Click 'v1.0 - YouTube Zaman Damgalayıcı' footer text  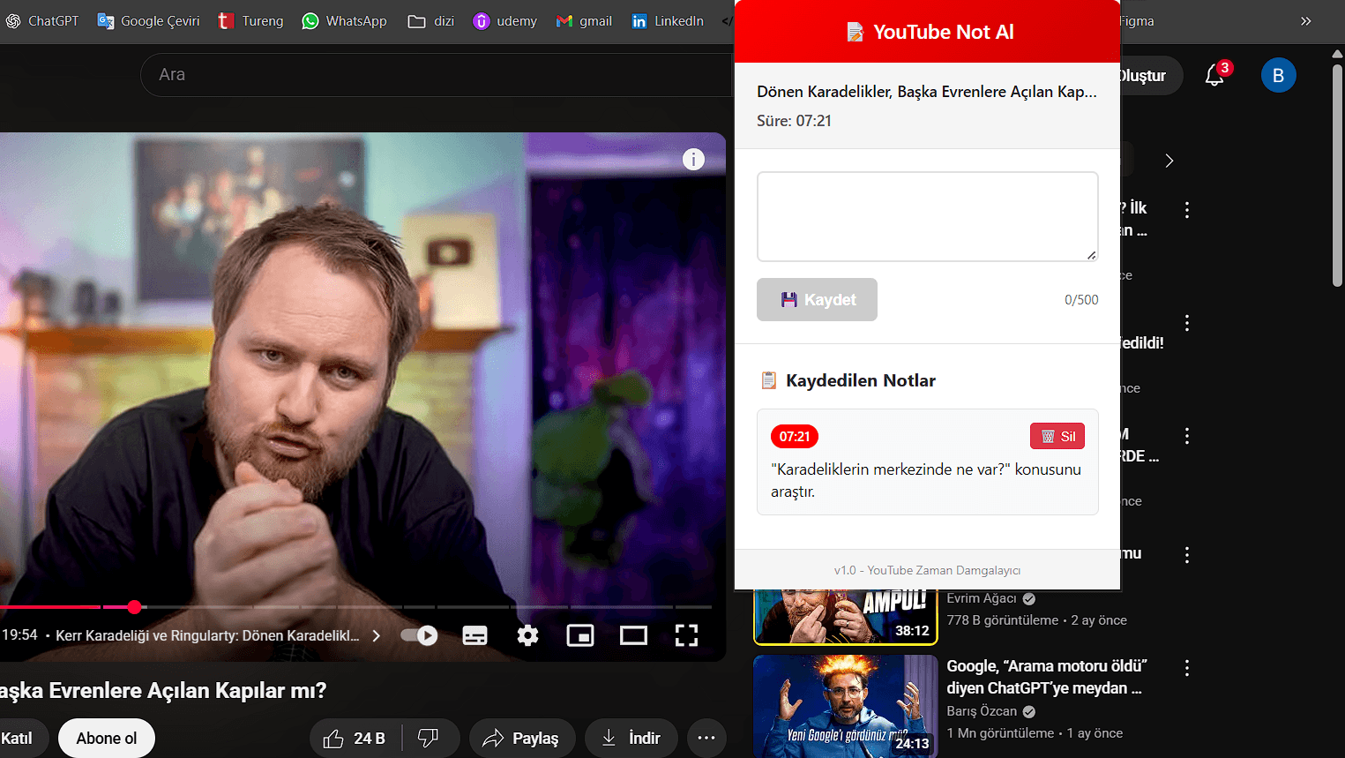pos(927,571)
